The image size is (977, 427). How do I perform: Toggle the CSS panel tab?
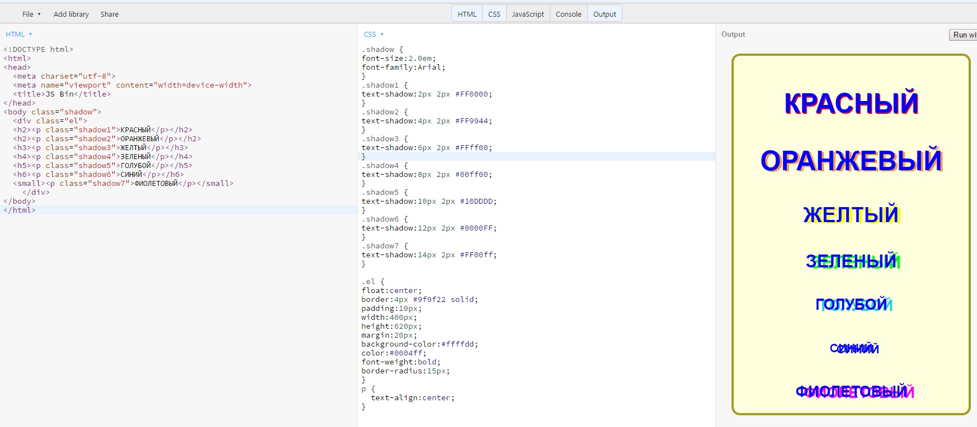pyautogui.click(x=494, y=14)
